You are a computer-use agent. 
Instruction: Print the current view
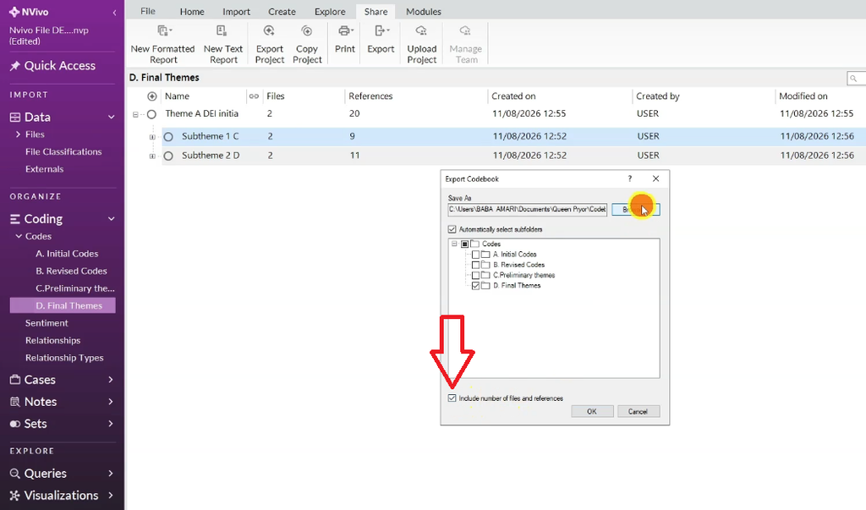pyautogui.click(x=345, y=39)
